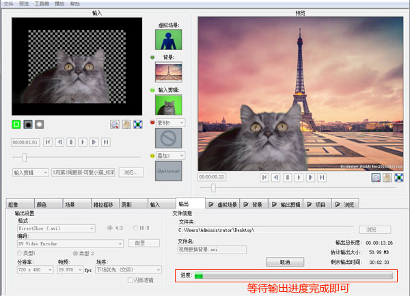Click the 00:00:01.01 input timecode field
The height and width of the screenshot is (296, 410).
25,142
